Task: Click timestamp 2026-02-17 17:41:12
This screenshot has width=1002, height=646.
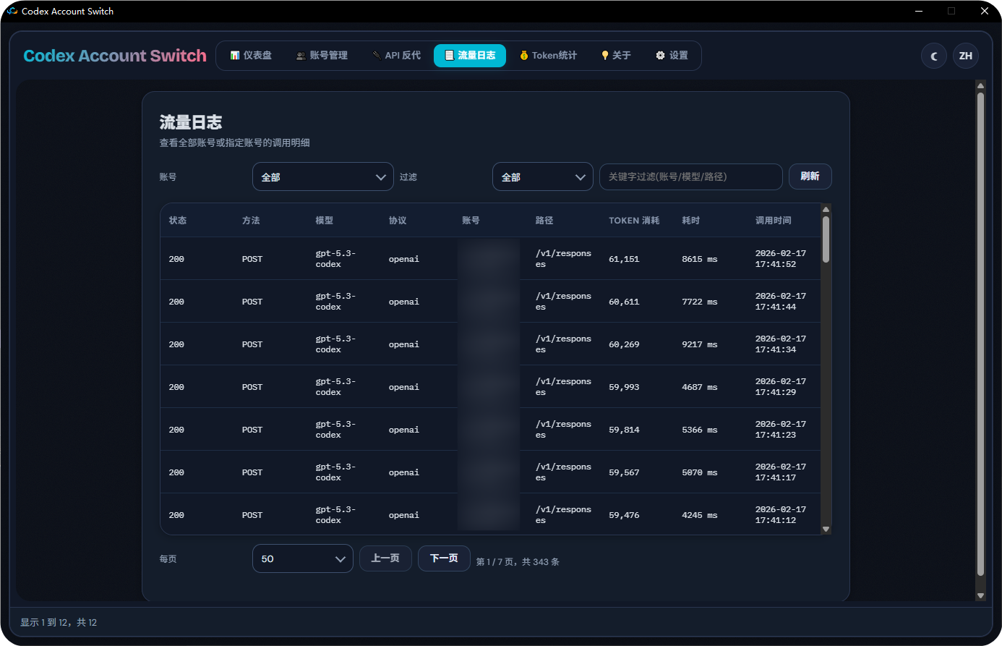Action: point(781,515)
